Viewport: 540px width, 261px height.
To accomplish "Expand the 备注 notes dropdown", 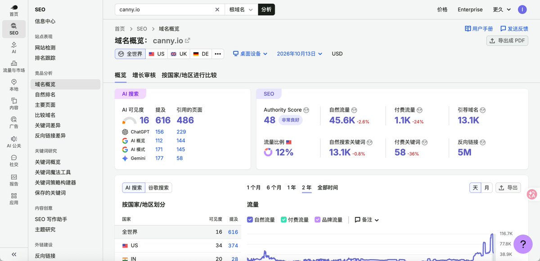I will pos(367,220).
